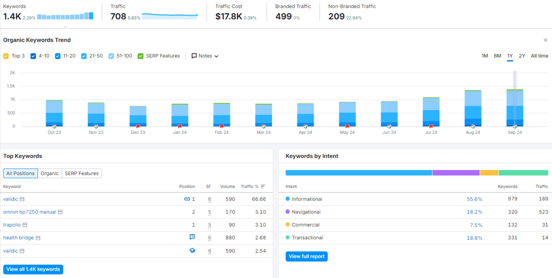The height and width of the screenshot is (278, 552).
Task: Switch to SERP Features tab in Top Keywords
Action: (82, 173)
